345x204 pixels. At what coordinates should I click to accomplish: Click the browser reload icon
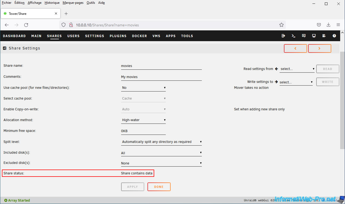pyautogui.click(x=26, y=25)
